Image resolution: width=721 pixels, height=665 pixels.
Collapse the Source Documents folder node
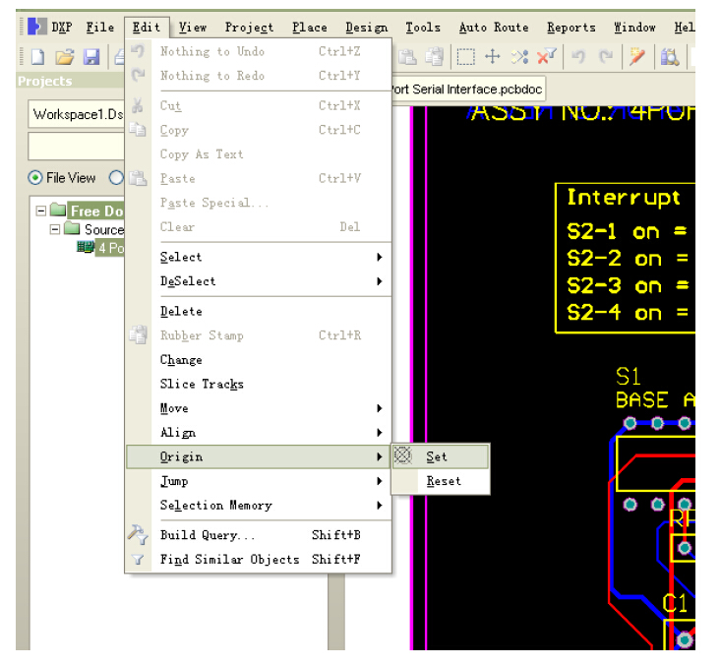click(x=56, y=229)
